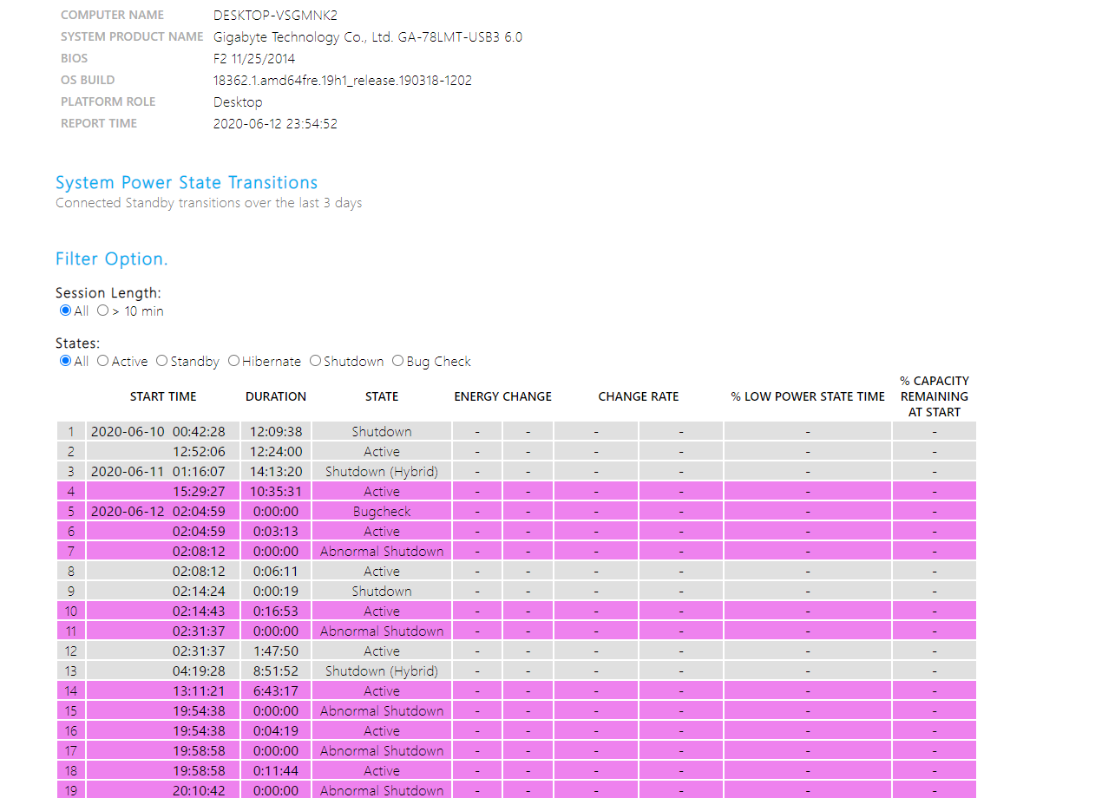Click start time 02:14:24 in row 9
The image size is (1115, 798).
click(199, 592)
